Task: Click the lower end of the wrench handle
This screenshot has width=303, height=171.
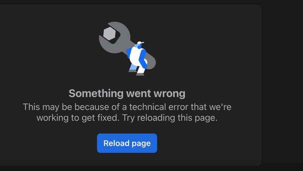Action: tap(152, 61)
